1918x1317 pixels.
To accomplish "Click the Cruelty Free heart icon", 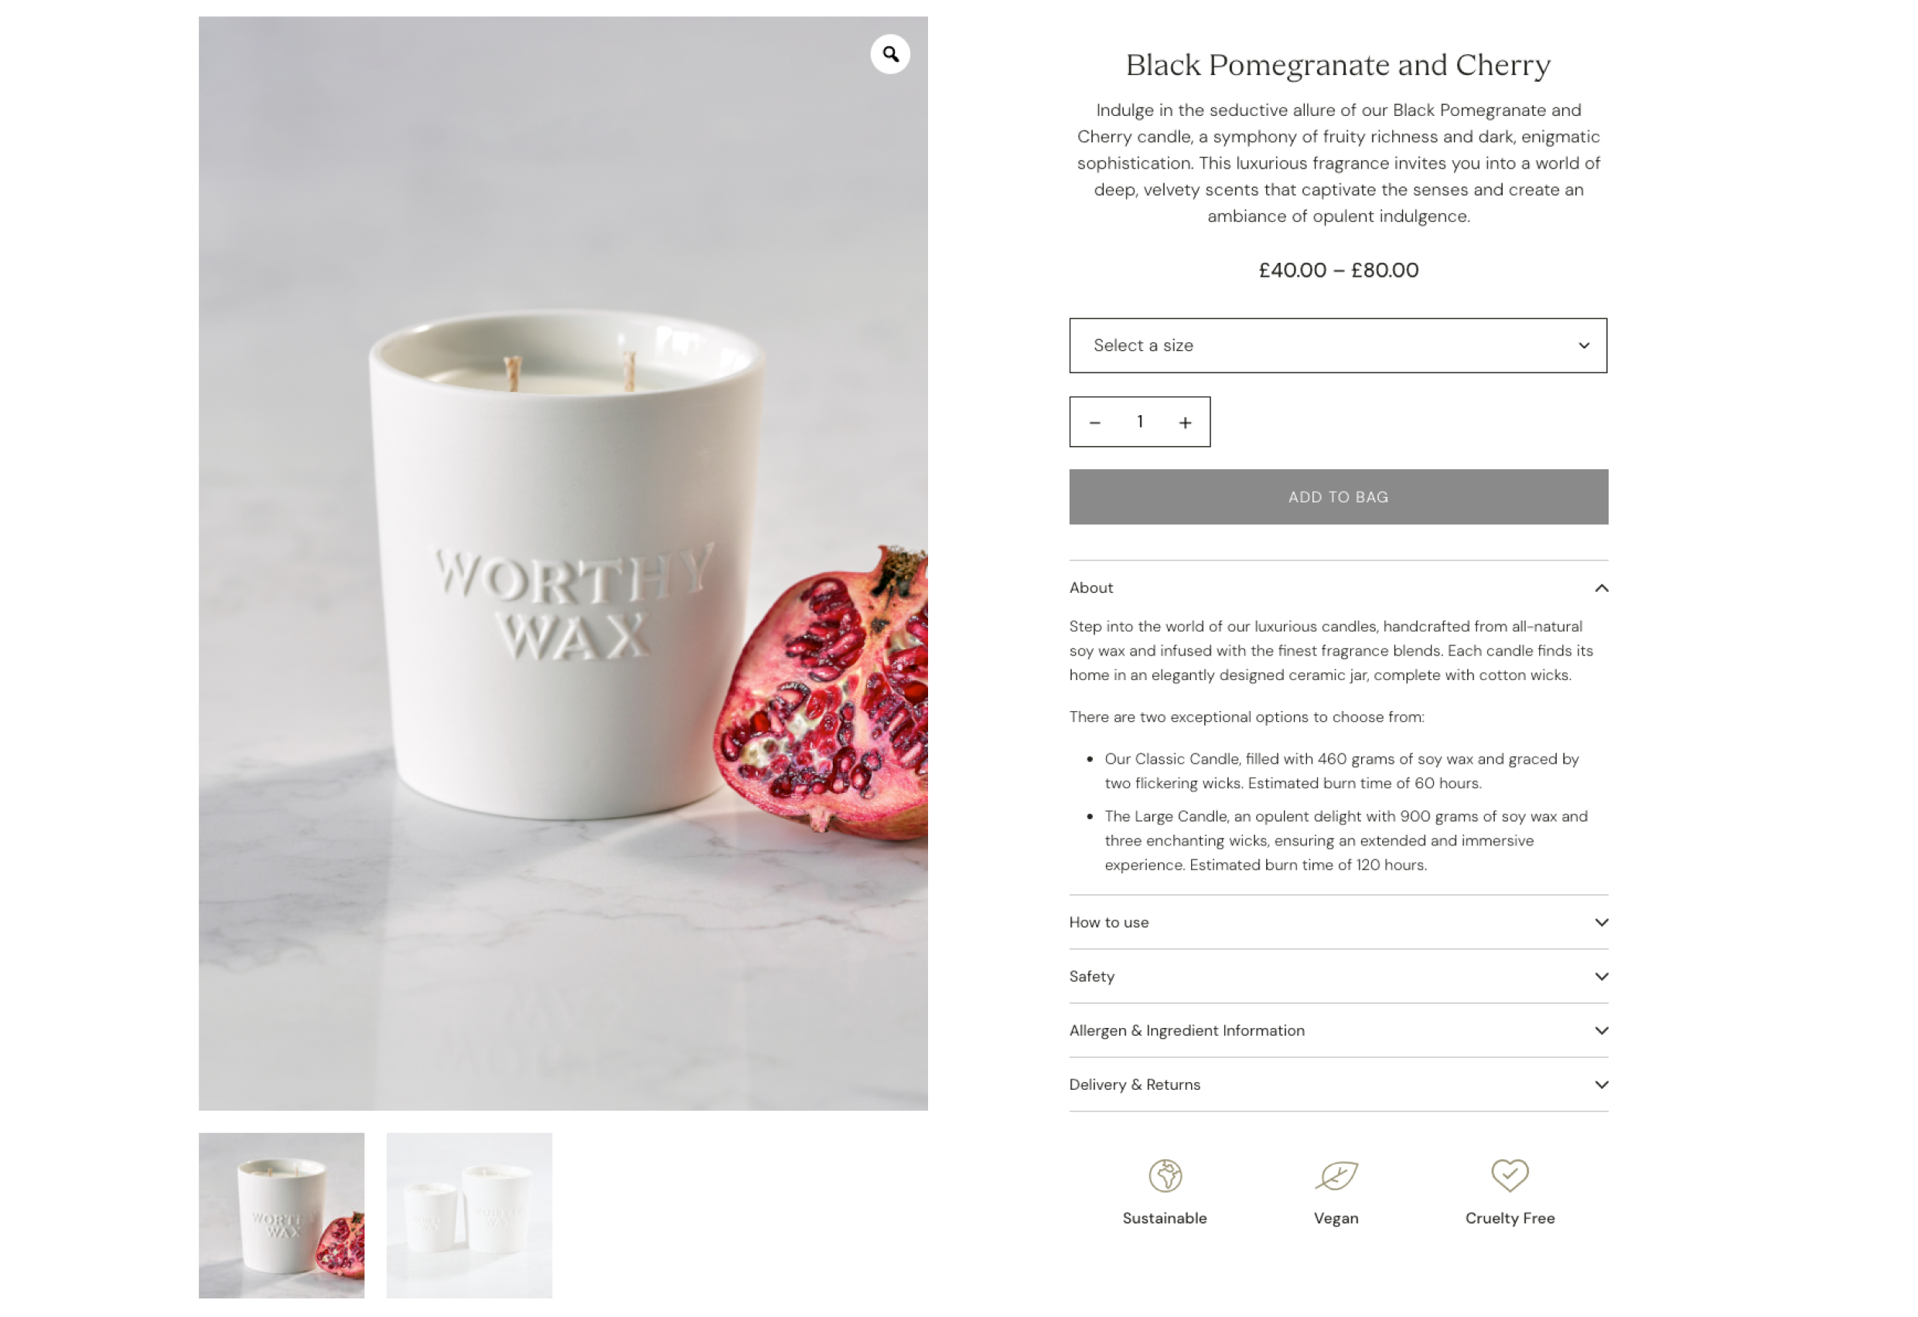I will (1510, 1176).
